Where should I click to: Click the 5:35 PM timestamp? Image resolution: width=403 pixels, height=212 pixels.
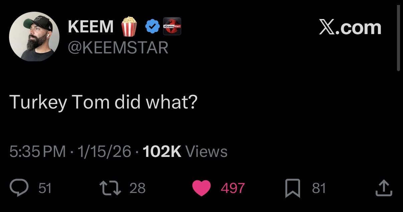click(x=38, y=152)
